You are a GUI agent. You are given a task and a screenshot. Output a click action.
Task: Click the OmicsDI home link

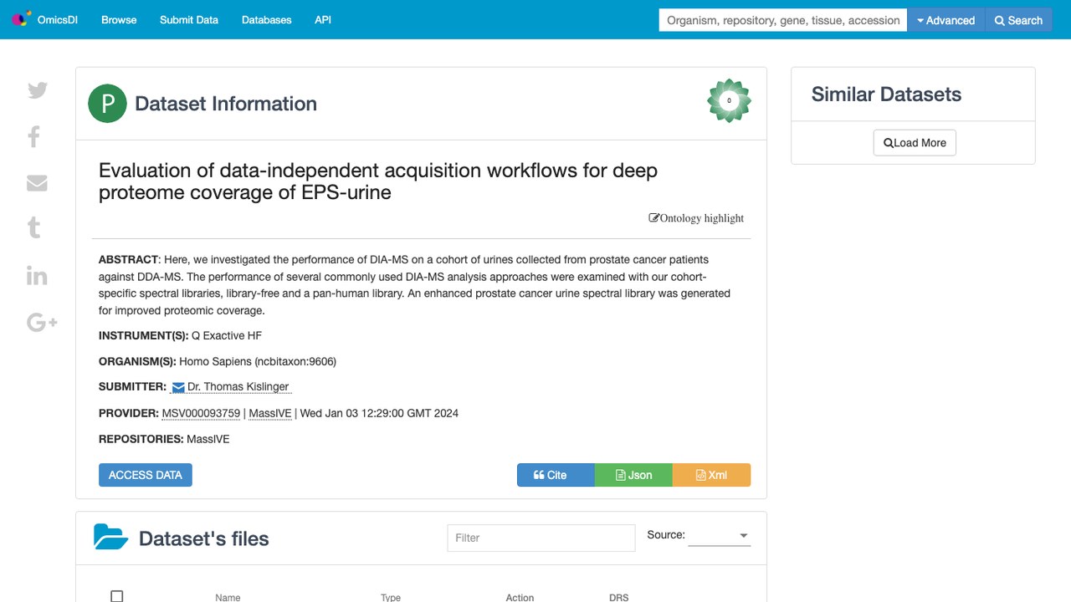pyautogui.click(x=58, y=20)
